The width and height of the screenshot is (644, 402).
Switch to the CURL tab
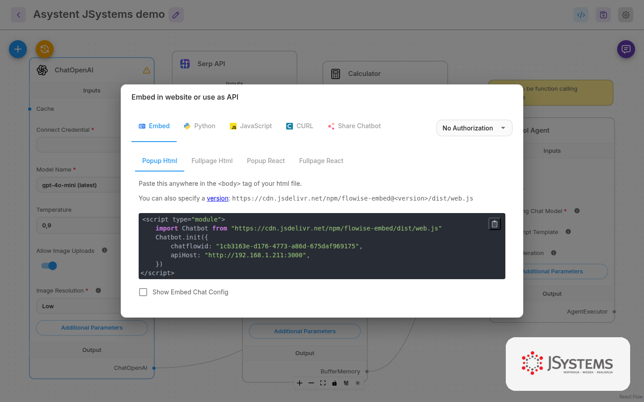[x=300, y=126]
